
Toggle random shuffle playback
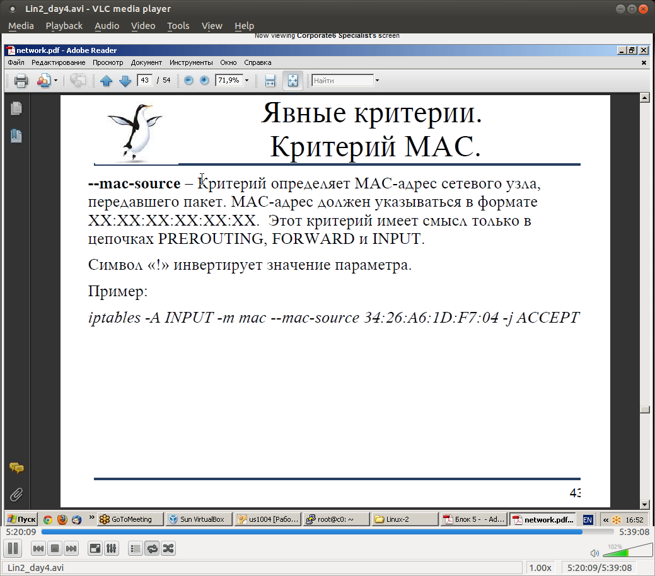(168, 549)
